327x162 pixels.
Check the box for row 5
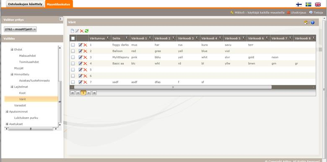click(73, 70)
